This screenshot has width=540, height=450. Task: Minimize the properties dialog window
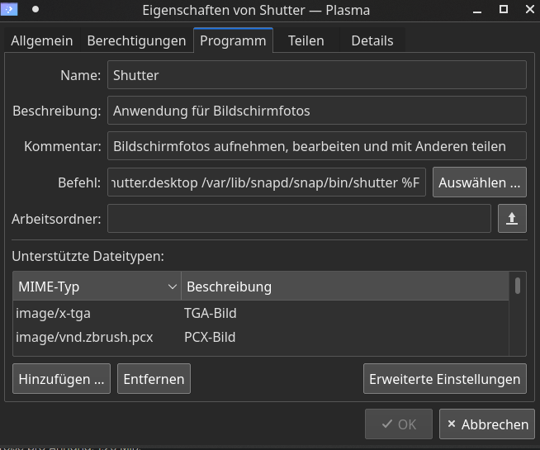(x=478, y=9)
